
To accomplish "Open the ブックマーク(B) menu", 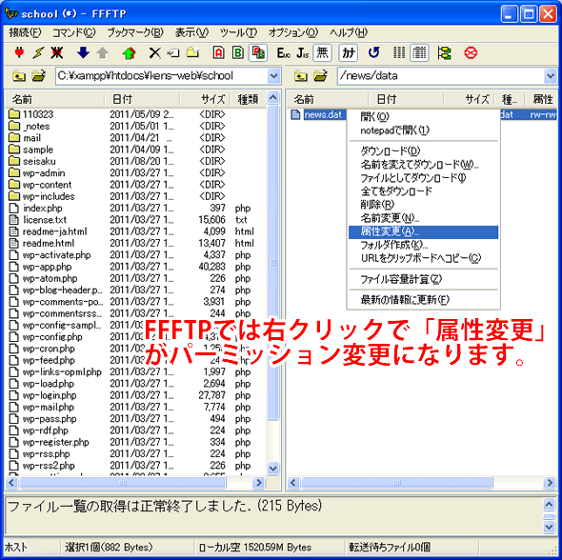I will point(135,33).
